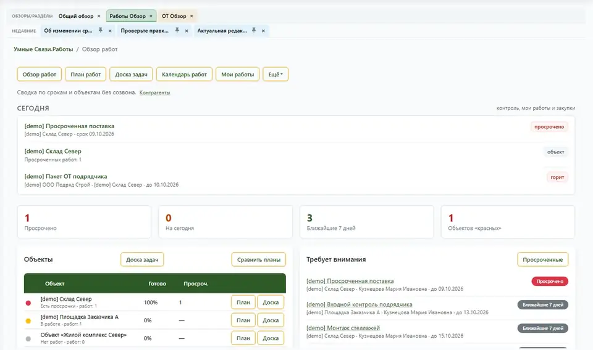Open recent item Актуальная редак...
593x350 pixels.
pos(222,31)
